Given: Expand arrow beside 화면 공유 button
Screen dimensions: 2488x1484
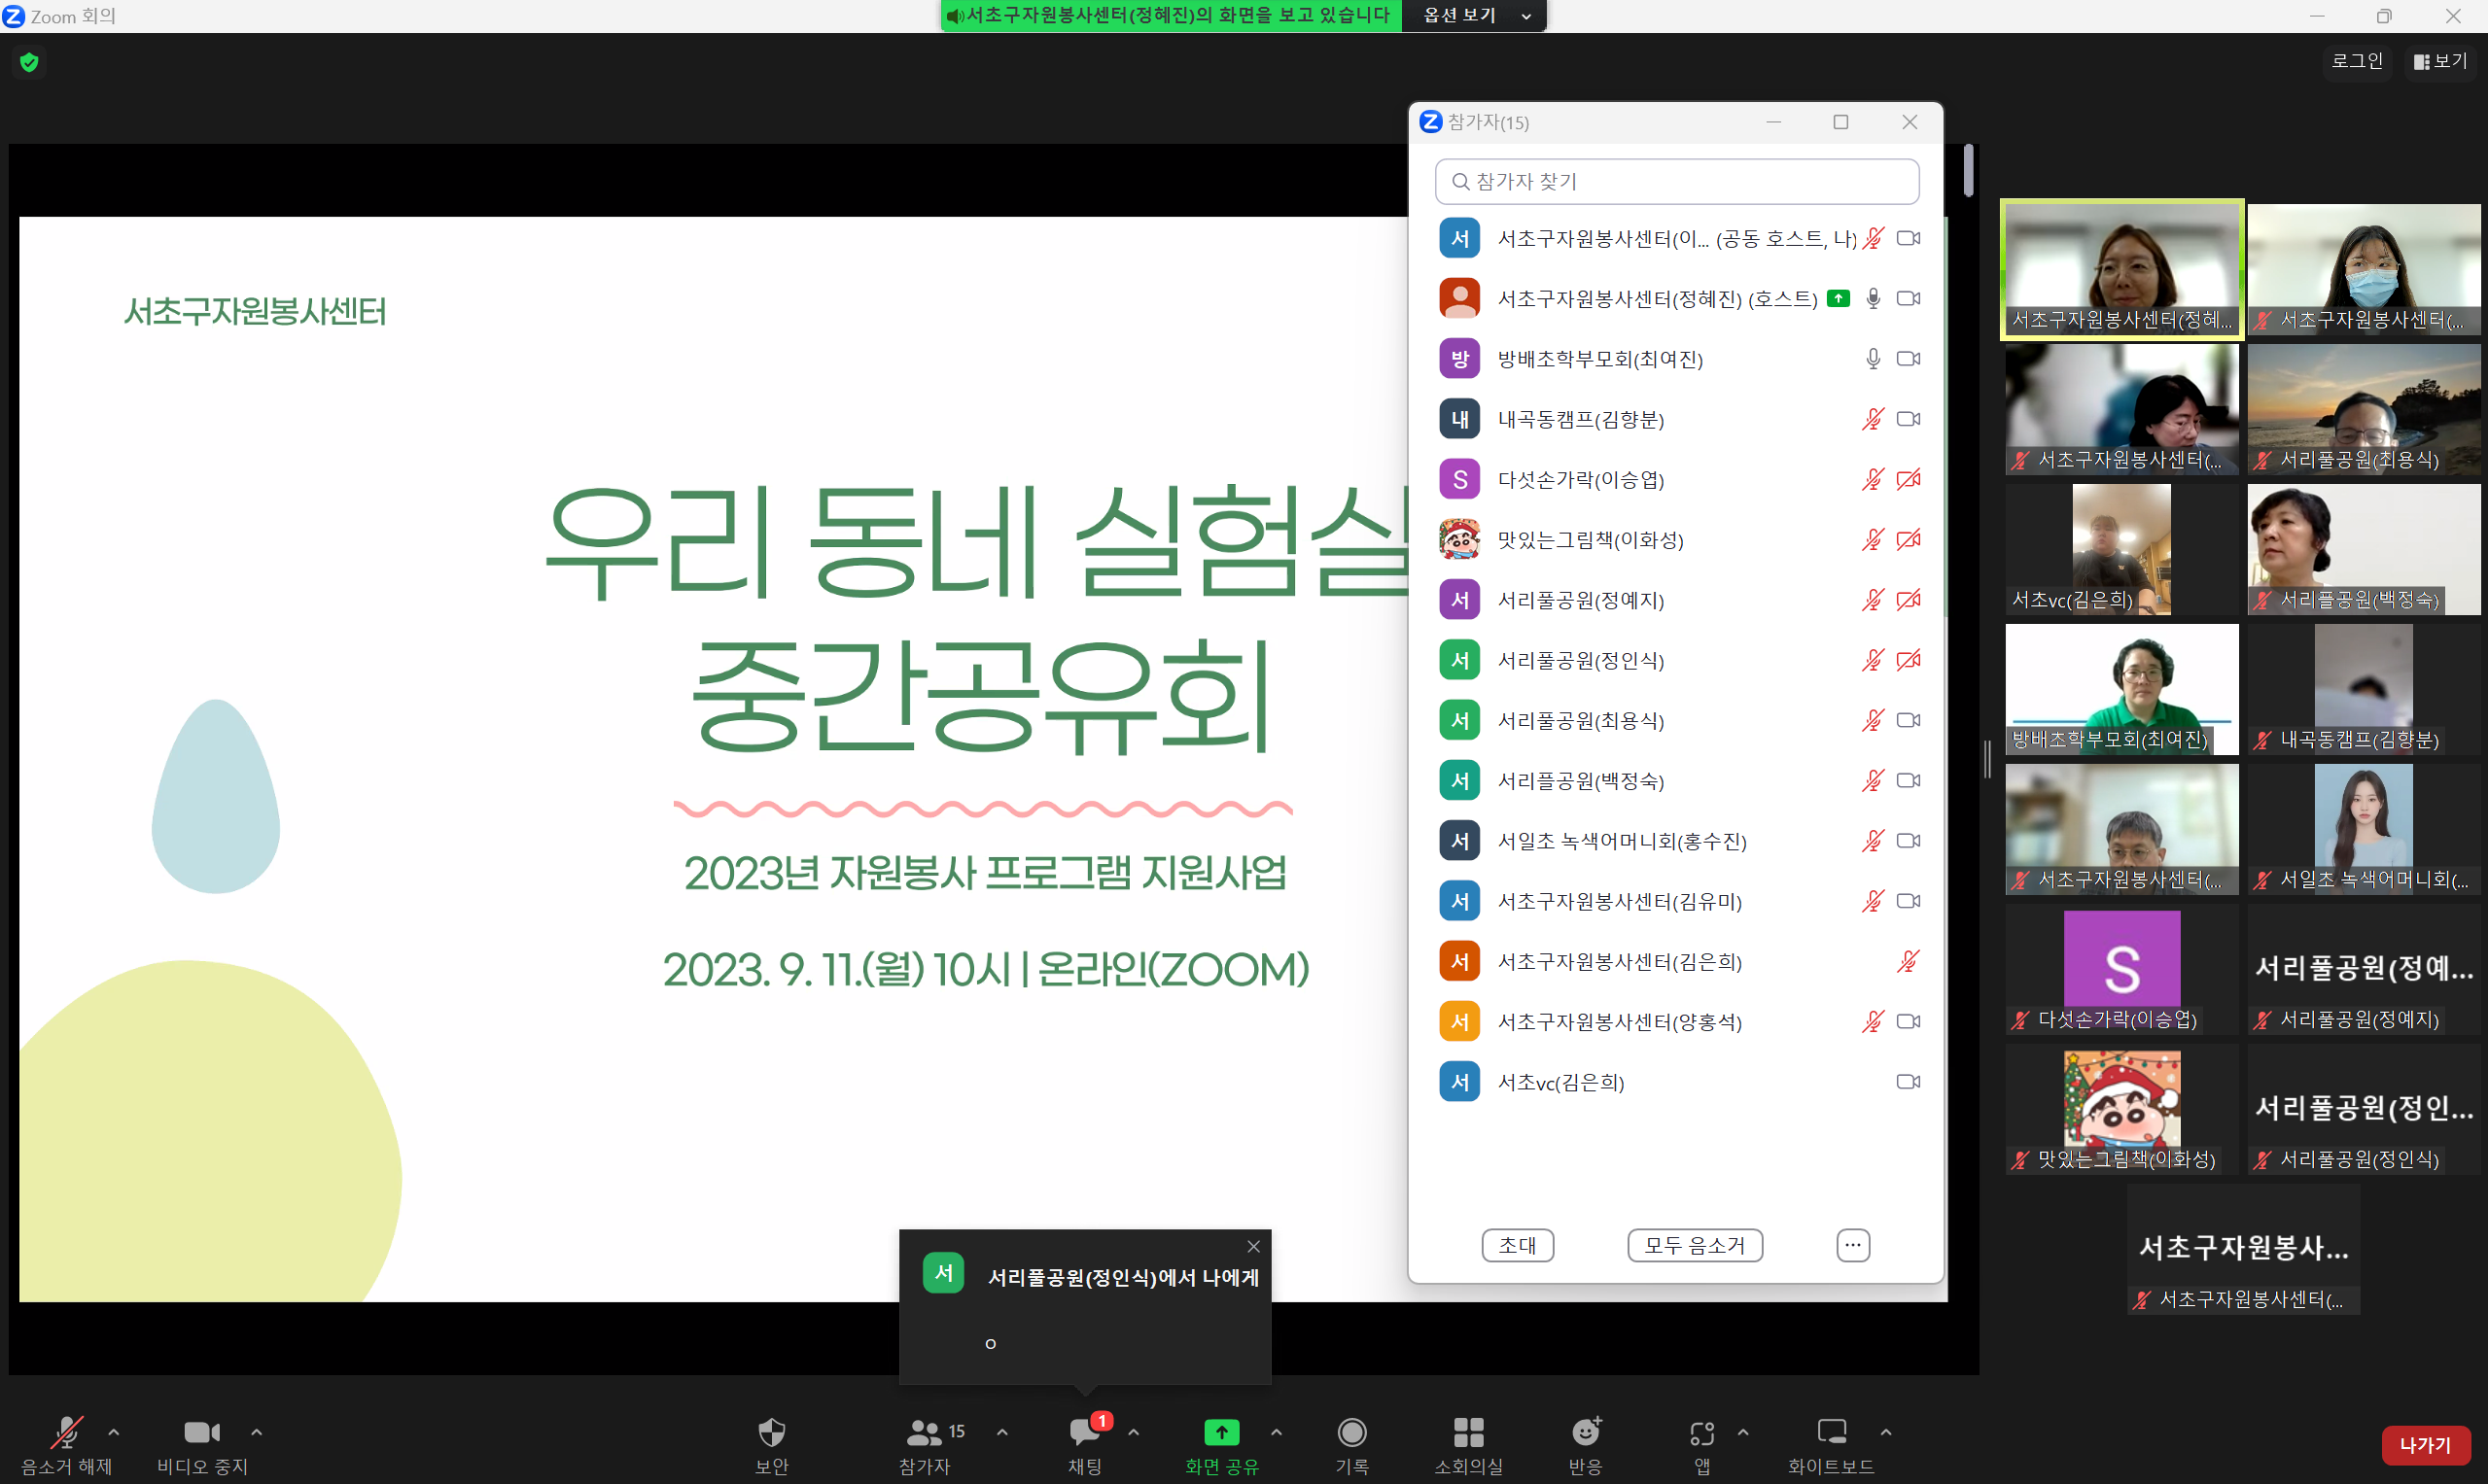Looking at the screenshot, I should tap(1277, 1432).
